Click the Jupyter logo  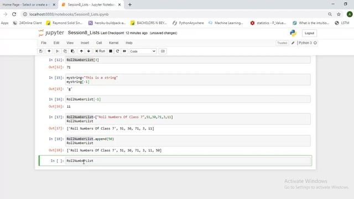point(51,33)
